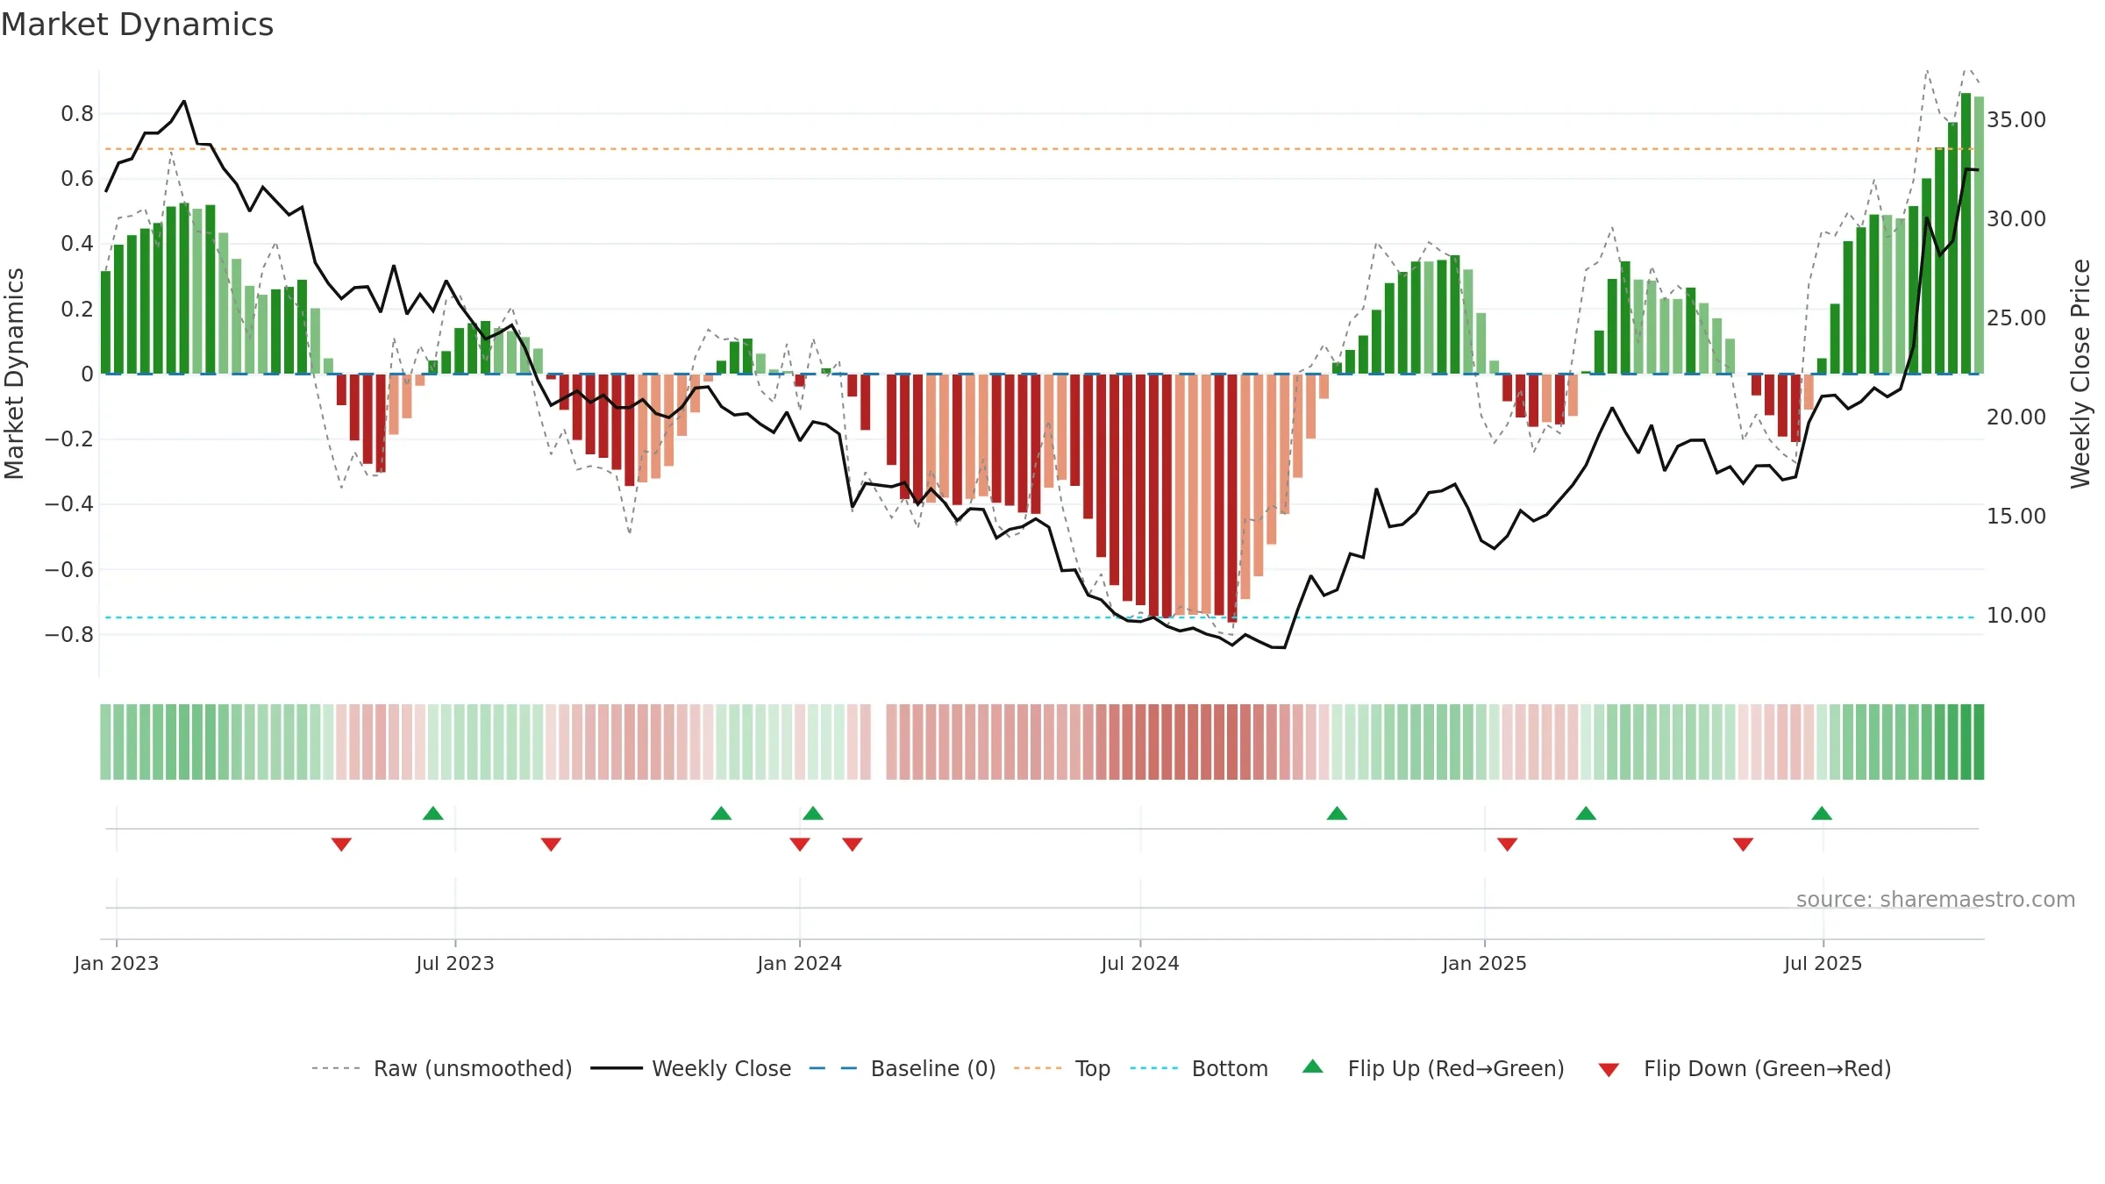Screen dimensions: 2105x1184
Task: Click the flip down marker just after Jan 2025
Action: point(1508,844)
